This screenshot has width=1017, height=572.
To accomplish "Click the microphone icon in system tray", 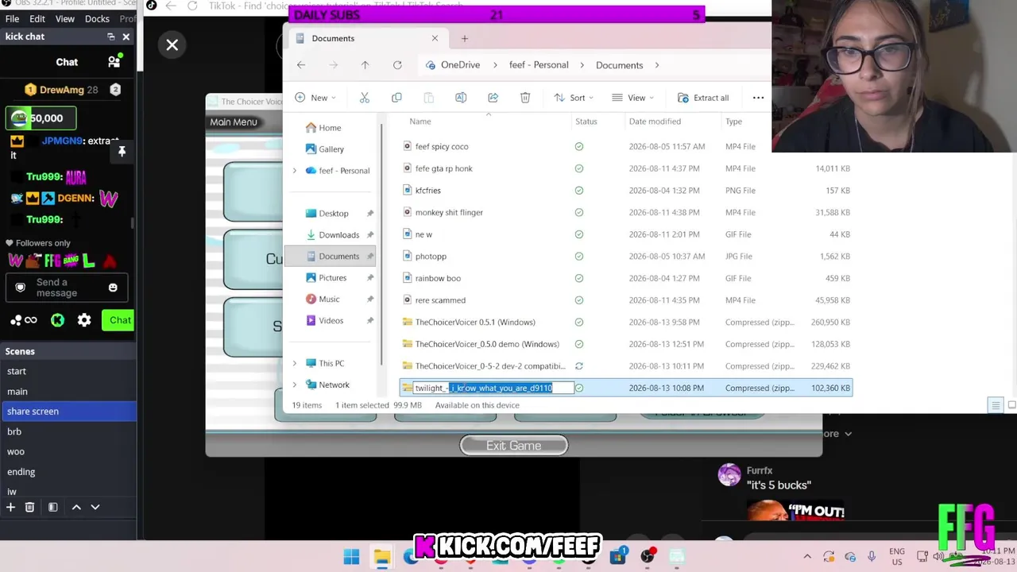I will tap(872, 556).
